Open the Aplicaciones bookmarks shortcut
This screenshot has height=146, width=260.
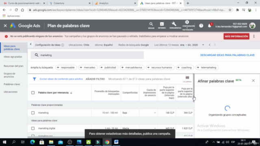(11, 16)
